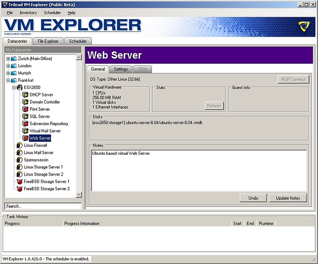Click the penguin icon of Spamassassin
The width and height of the screenshot is (318, 264).
(x=19, y=160)
